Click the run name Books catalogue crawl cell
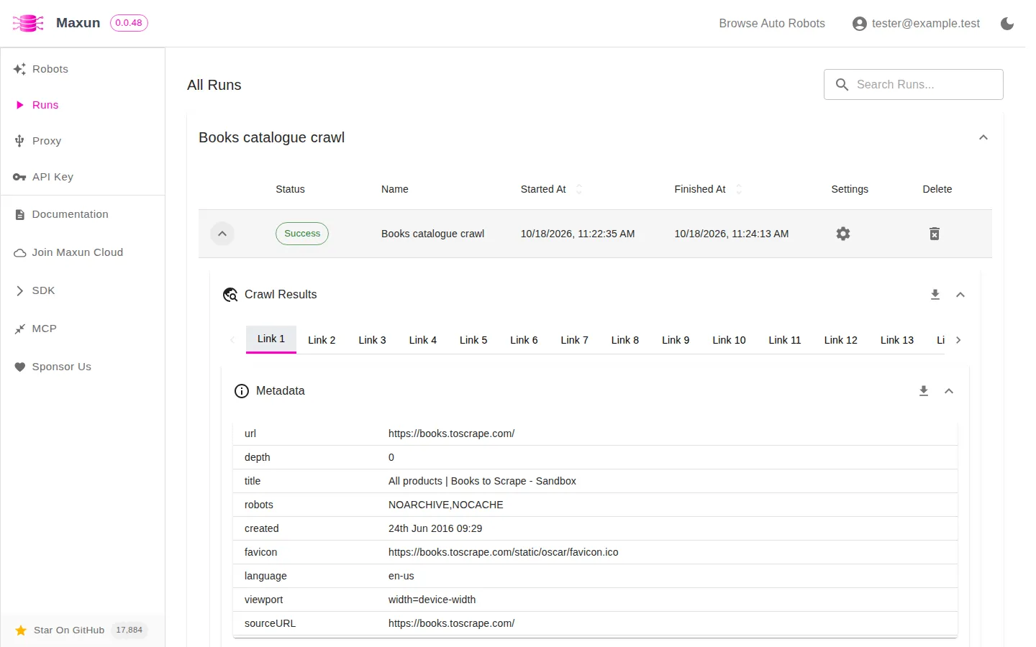1036x647 pixels. (x=432, y=234)
